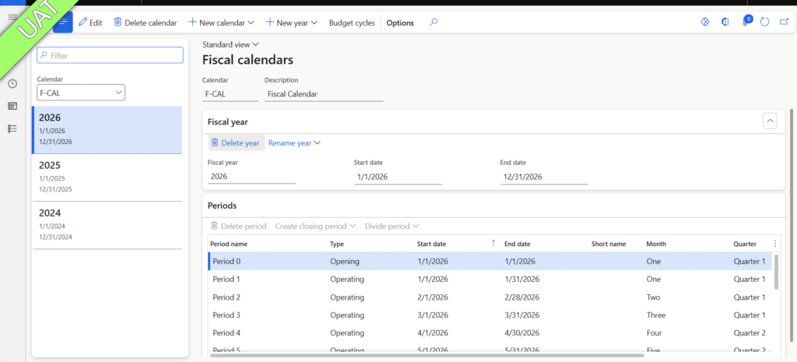Open the Recent clock icon in the sidebar
Screen dimensions: 797x362
click(12, 83)
